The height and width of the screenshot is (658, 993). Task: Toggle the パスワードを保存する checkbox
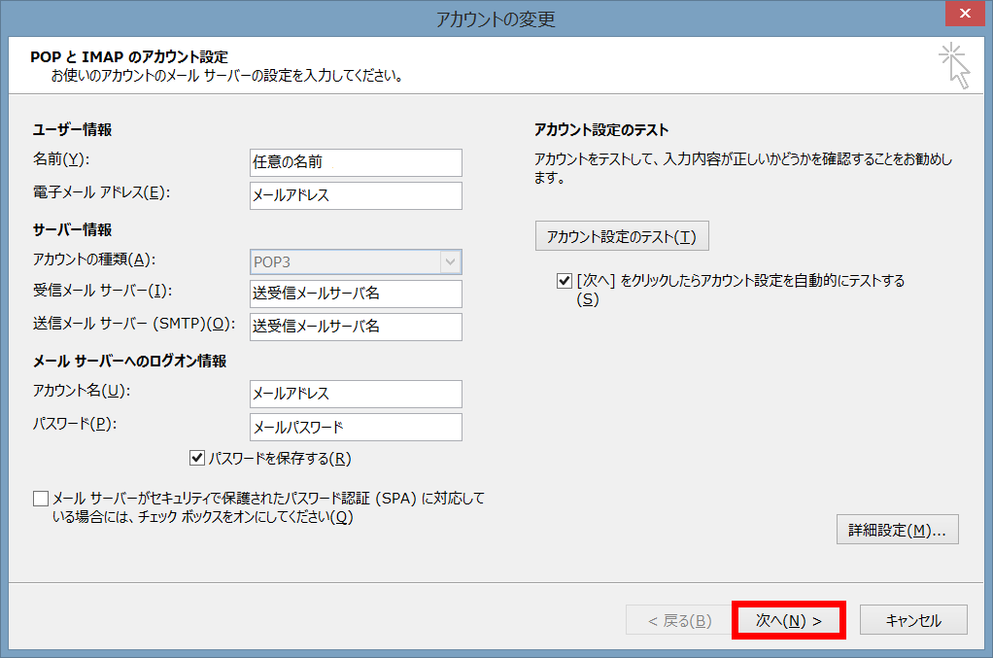(x=198, y=458)
